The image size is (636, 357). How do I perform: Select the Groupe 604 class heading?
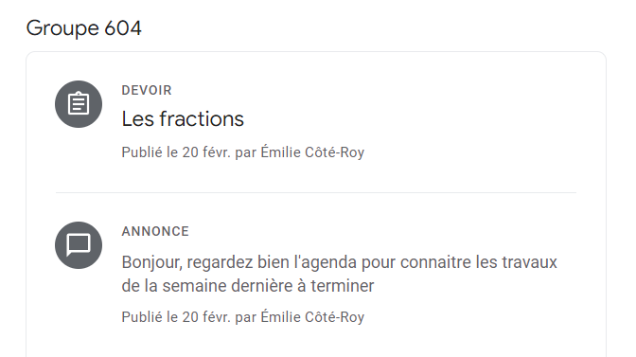tap(84, 28)
